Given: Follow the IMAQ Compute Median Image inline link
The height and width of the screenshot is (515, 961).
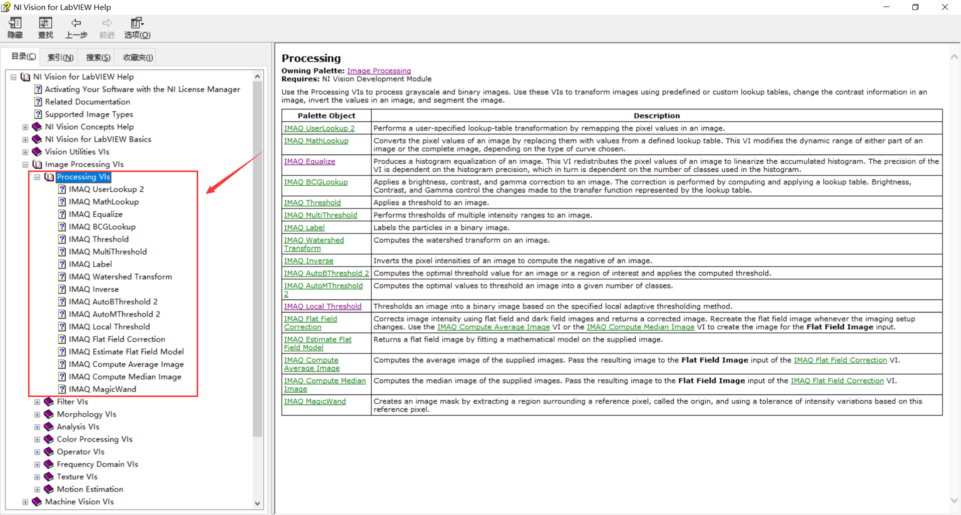Looking at the screenshot, I should (x=640, y=327).
